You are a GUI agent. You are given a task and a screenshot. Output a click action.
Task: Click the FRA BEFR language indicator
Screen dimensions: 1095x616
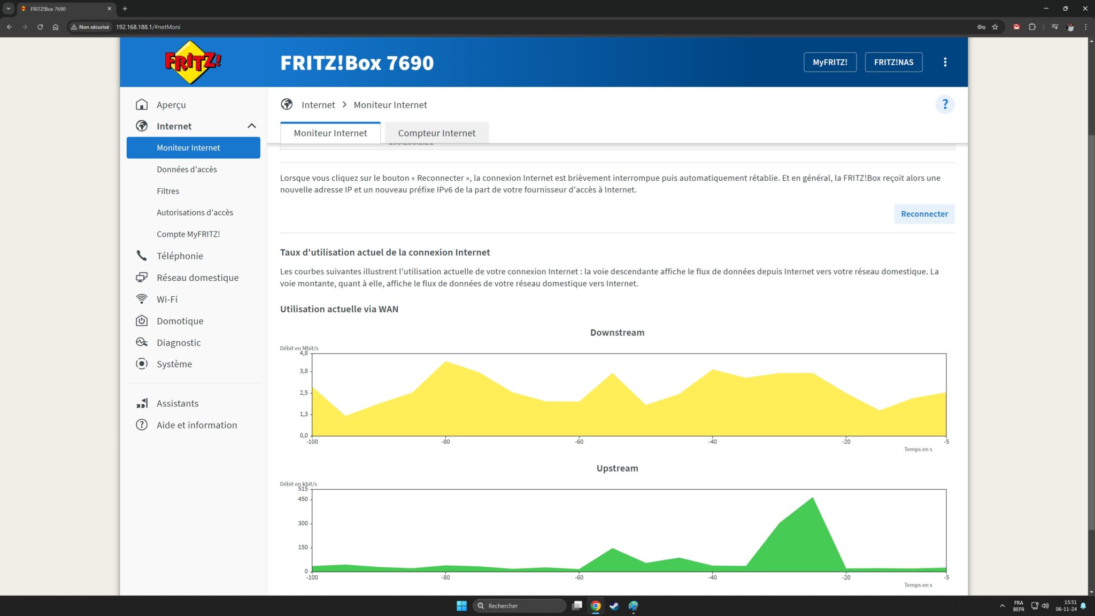[x=1019, y=605]
